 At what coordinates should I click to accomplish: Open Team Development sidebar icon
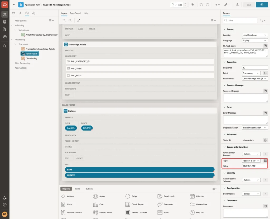pos(5,29)
